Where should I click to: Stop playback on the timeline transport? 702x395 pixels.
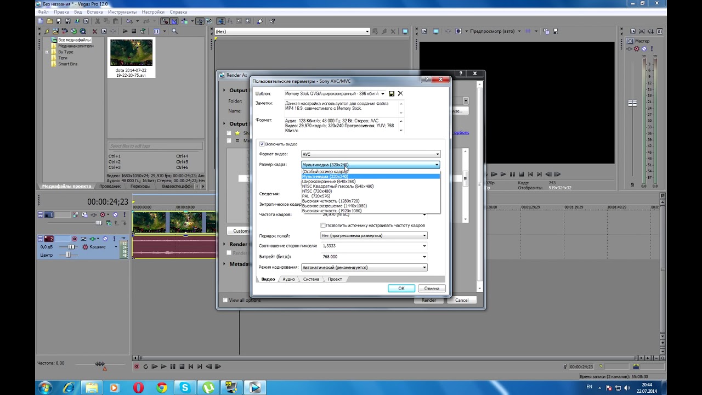click(x=182, y=366)
